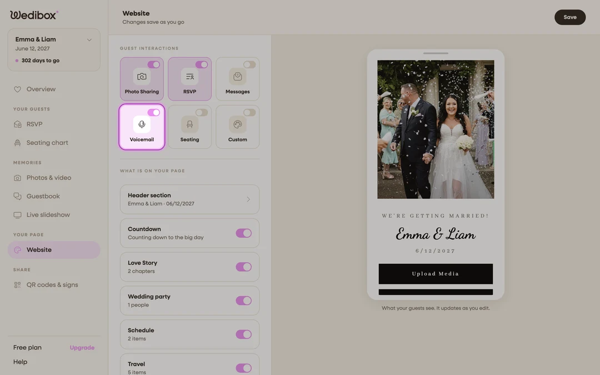Click the Travel section title
This screenshot has height=375, width=600.
(x=136, y=364)
